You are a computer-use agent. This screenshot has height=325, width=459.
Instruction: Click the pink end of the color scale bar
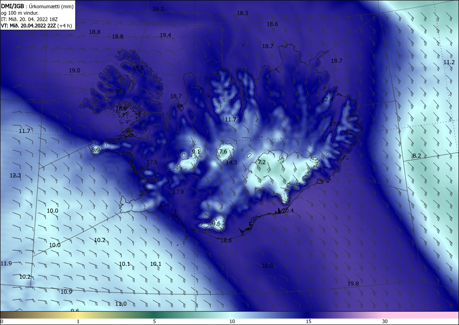[x=421, y=315]
